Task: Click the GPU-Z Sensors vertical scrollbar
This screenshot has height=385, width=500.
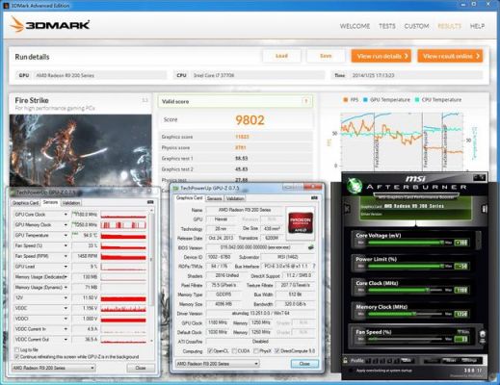Action: tap(151, 275)
